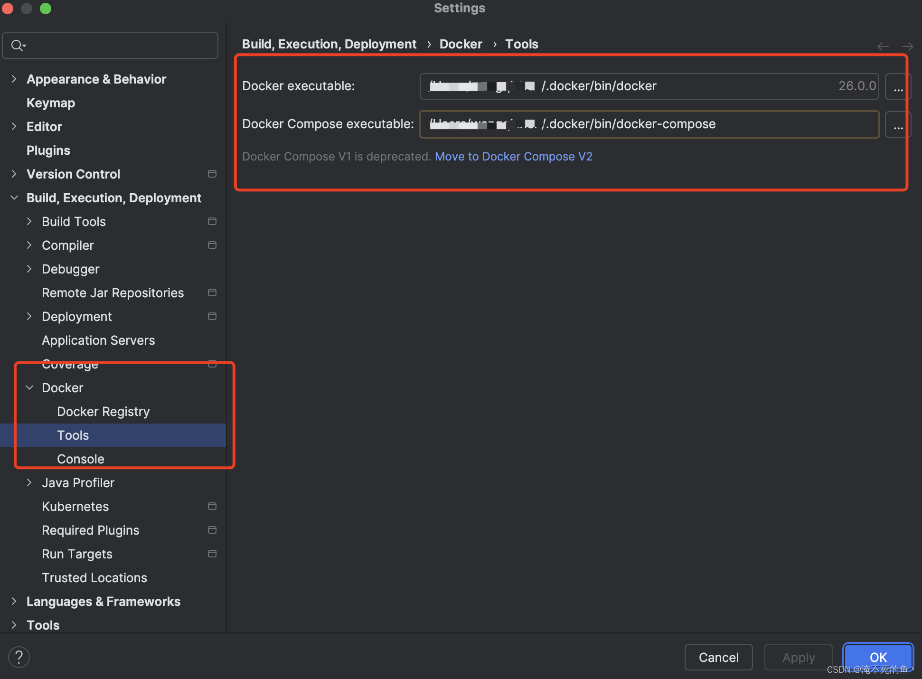Click Move to Docker Compose V2 link
922x679 pixels.
(x=514, y=156)
